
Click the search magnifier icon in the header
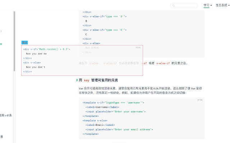[x=174, y=6]
